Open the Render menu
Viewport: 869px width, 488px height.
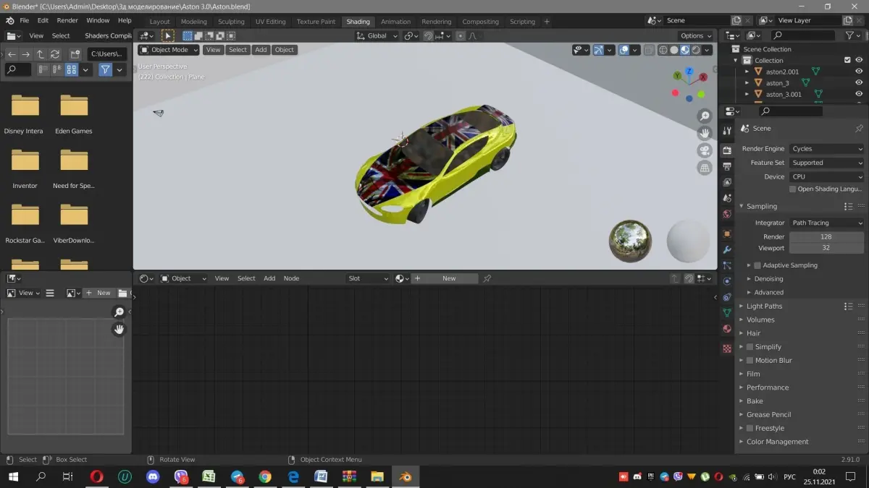coord(67,20)
